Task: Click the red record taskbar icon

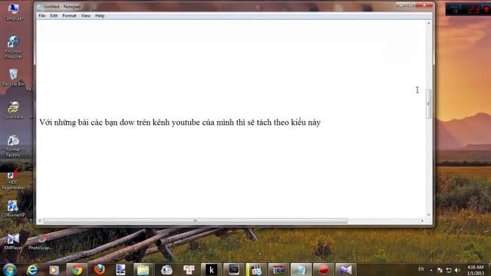Action: (324, 269)
